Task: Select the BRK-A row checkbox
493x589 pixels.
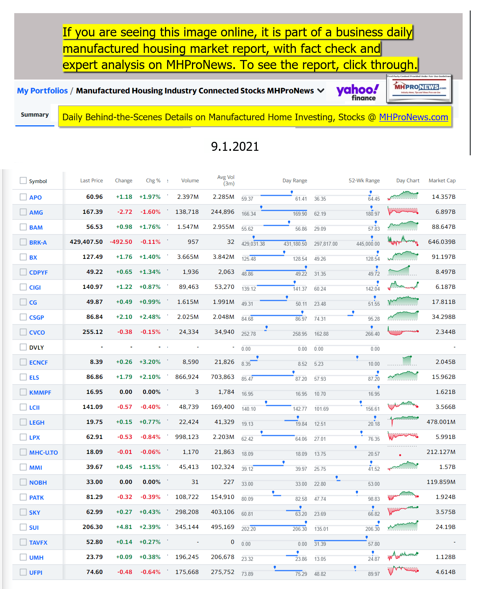Action: tap(23, 242)
